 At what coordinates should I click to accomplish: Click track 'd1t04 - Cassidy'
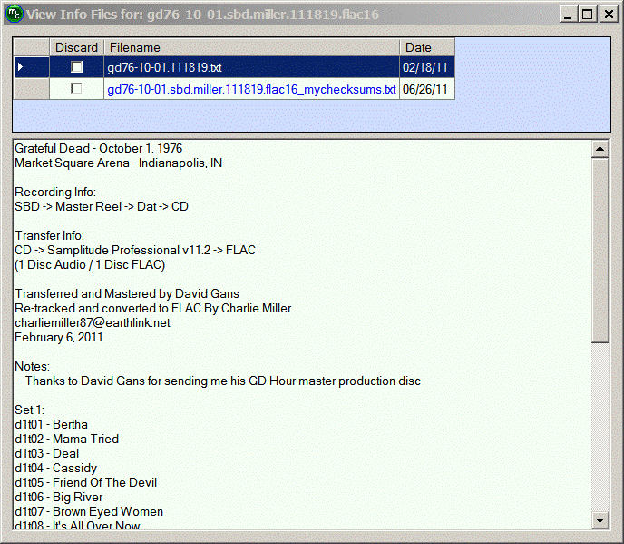(55, 469)
